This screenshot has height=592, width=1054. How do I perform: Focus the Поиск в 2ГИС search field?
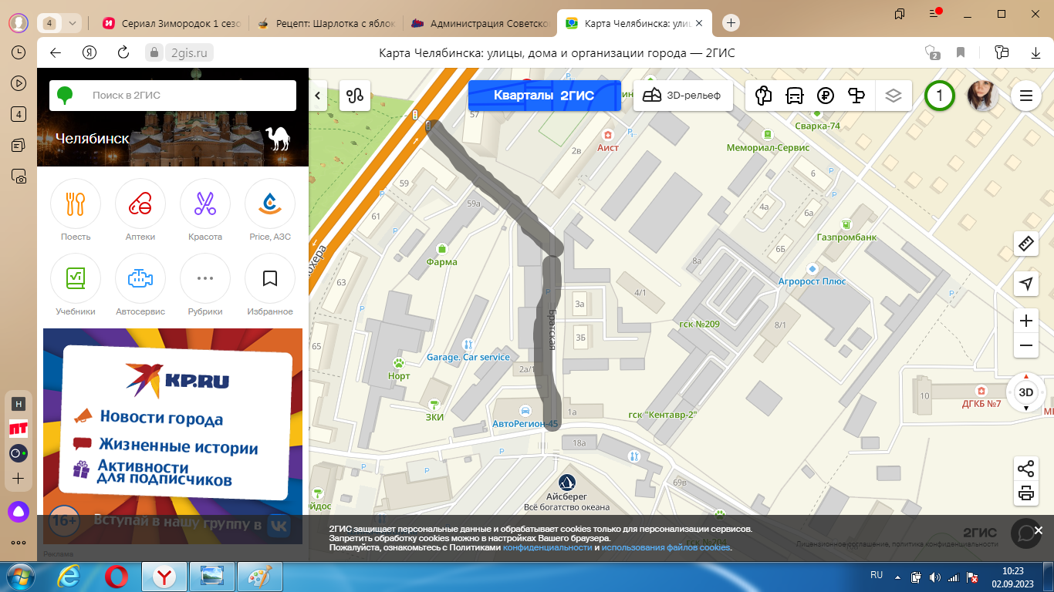[x=173, y=96]
